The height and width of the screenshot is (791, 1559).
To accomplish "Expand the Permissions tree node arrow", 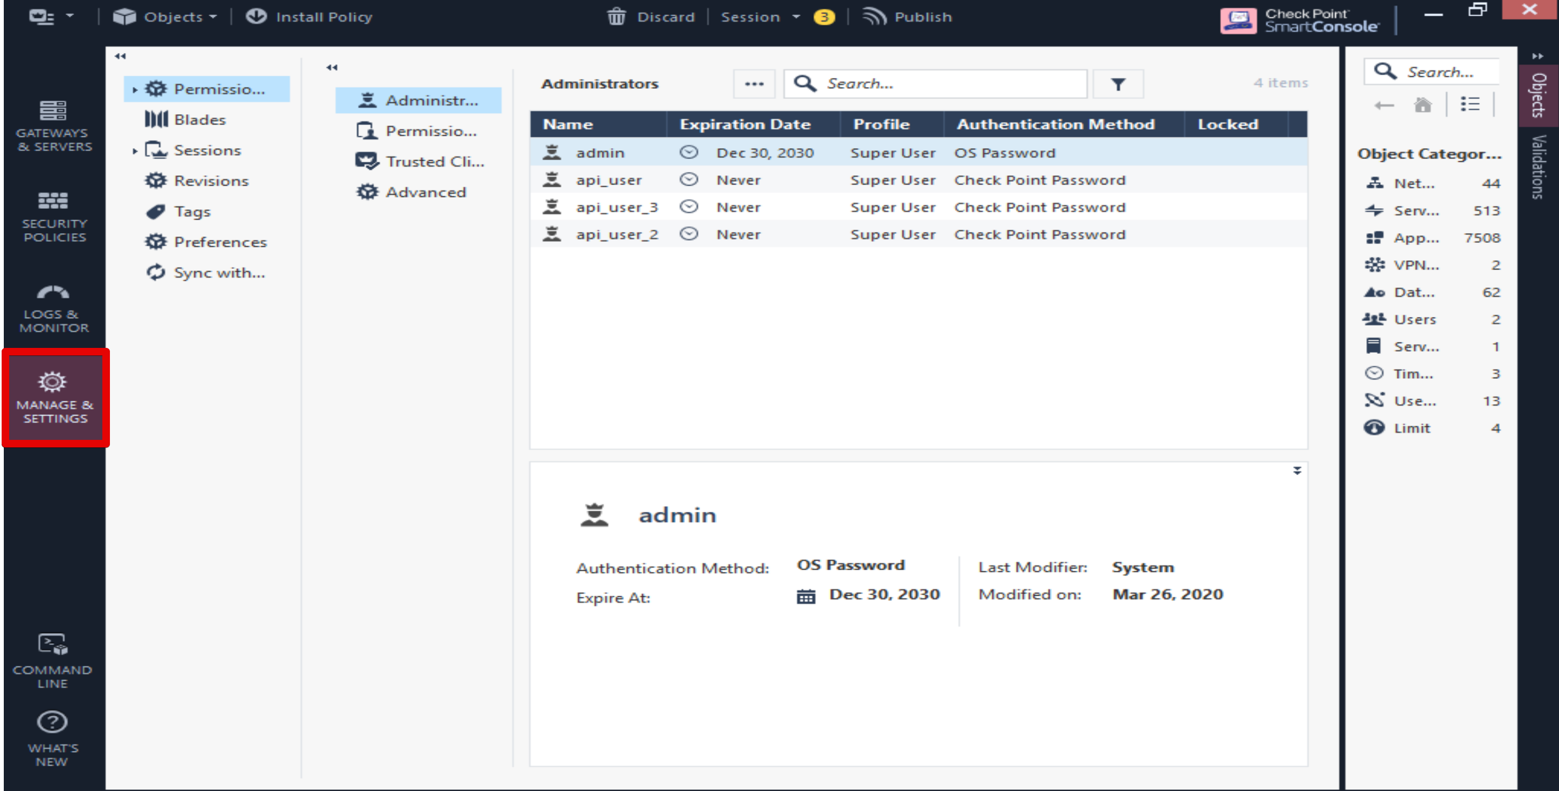I will click(x=135, y=89).
